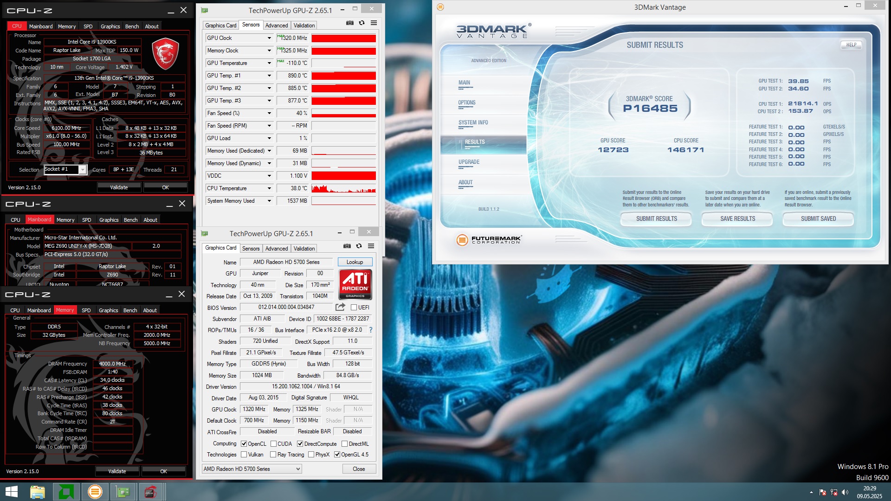Open the SYSTEM INFO section in 3DMark Vantage
Screen dimensions: 891x501
point(473,122)
